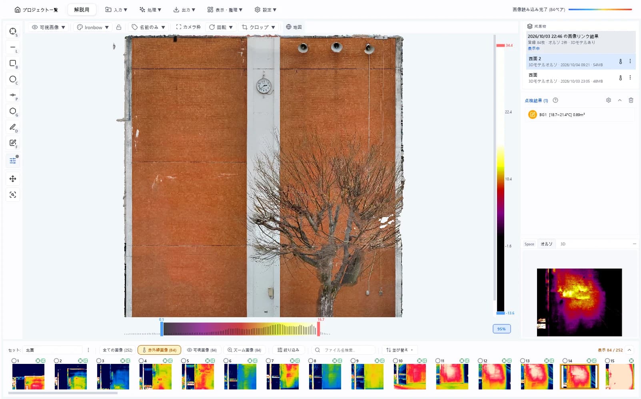
Task: Open the 名前のみ label dropdown
Action: coord(148,27)
